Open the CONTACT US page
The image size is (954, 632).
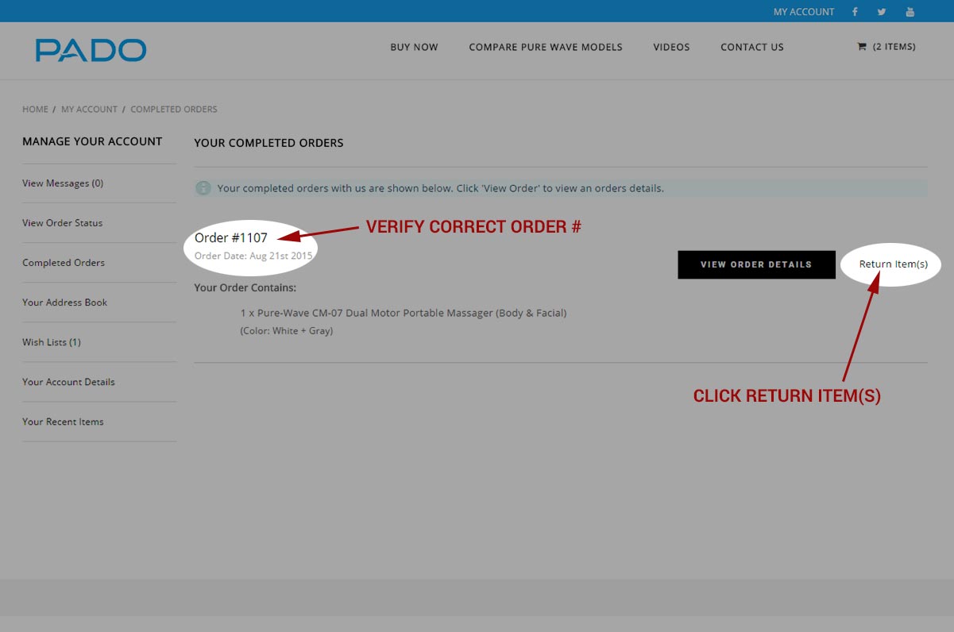(751, 47)
